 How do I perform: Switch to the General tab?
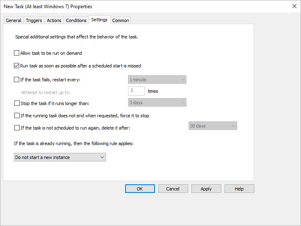point(13,20)
